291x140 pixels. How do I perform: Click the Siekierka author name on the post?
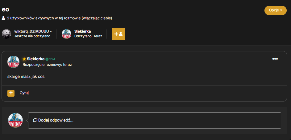[x=35, y=59]
